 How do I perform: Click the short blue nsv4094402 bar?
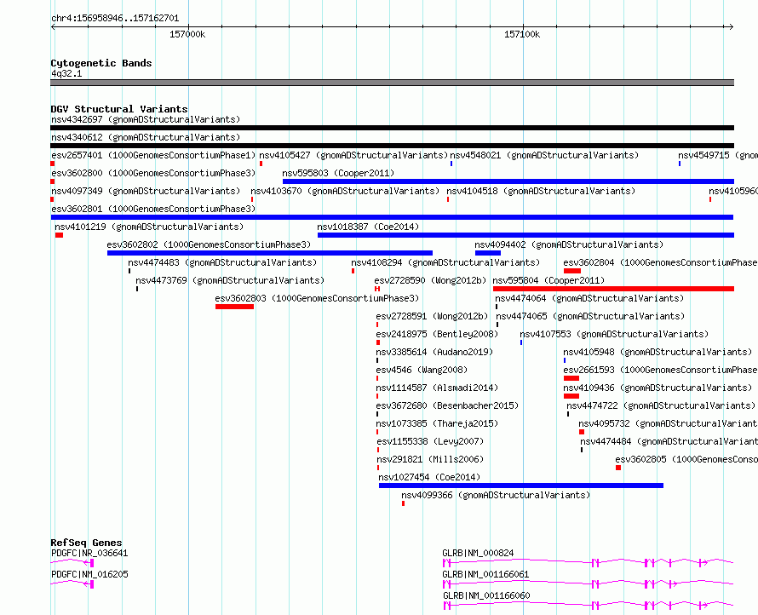click(x=488, y=253)
